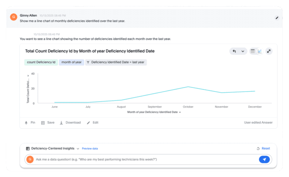Open the x-axis Month of year dropdown
Image resolution: width=289 pixels, height=177 pixels.
180,112
